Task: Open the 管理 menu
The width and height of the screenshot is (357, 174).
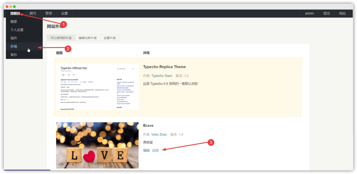Action: click(x=49, y=14)
